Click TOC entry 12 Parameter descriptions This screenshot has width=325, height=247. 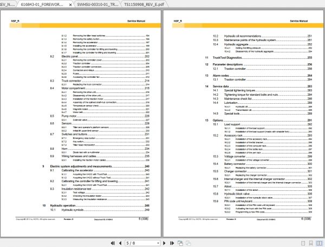[258, 64]
